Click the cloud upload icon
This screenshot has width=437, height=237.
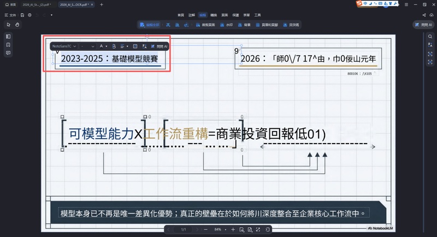432,15
